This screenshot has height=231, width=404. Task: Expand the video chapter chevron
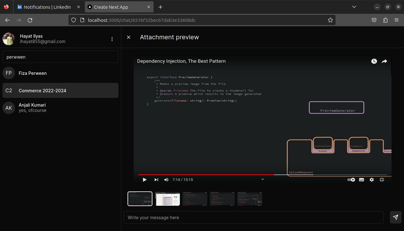click(x=262, y=179)
